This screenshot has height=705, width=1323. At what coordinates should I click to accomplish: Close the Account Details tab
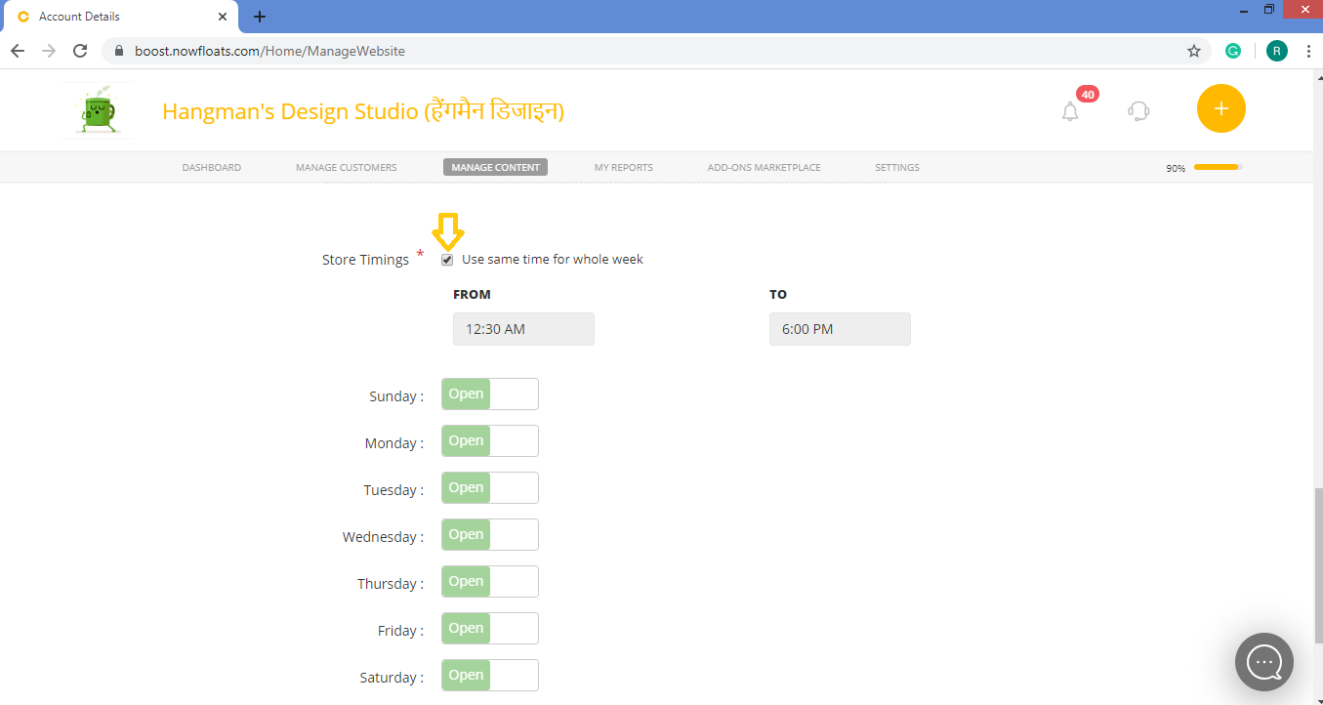[224, 17]
